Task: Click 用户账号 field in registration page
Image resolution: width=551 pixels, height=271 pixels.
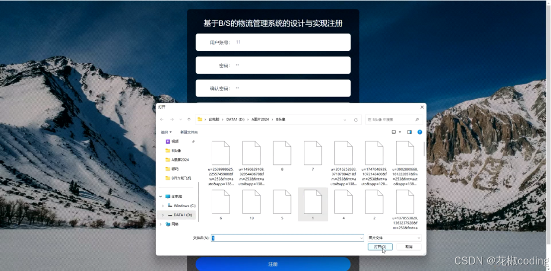Action: (x=273, y=42)
